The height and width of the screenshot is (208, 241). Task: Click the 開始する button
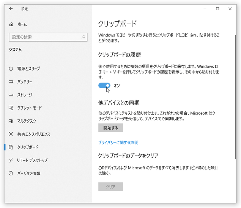(110, 128)
